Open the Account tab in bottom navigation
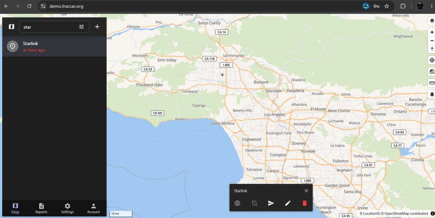Viewport: 435px width, 218px height. click(93, 208)
